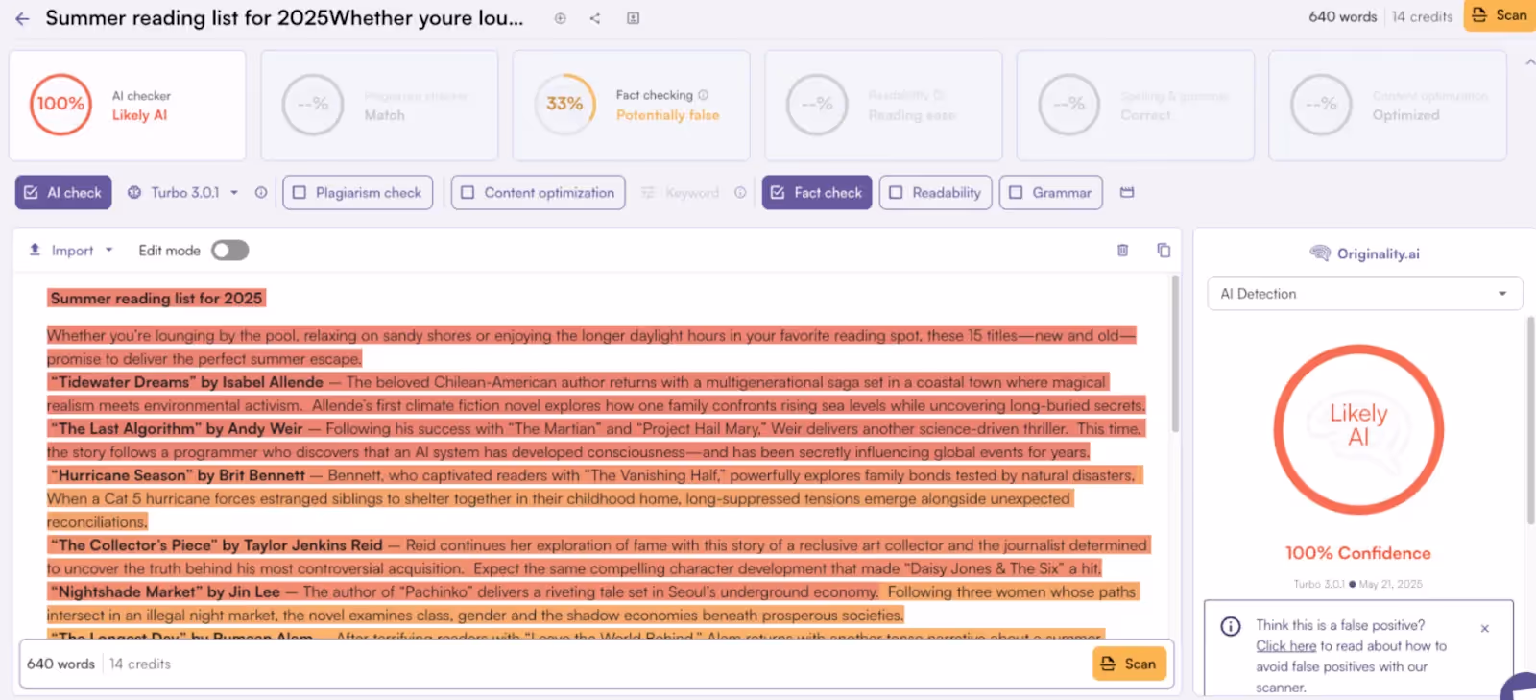This screenshot has width=1536, height=700.
Task: Enable the Grammar checkbox
Action: coord(1050,192)
